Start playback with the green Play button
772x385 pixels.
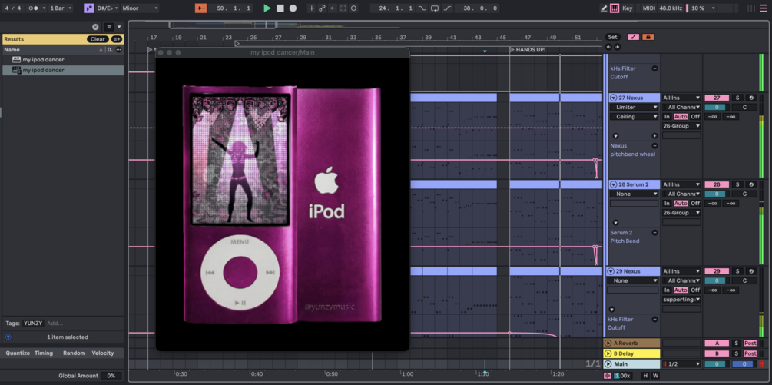pyautogui.click(x=267, y=8)
